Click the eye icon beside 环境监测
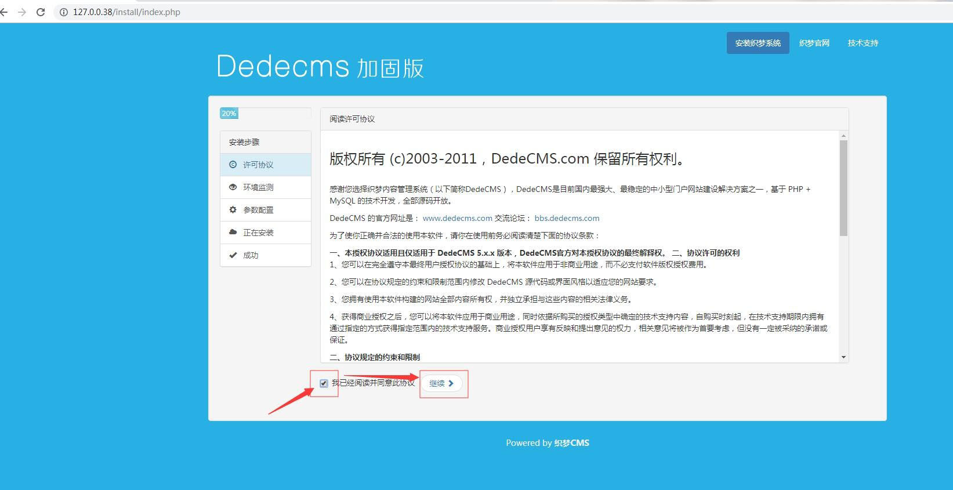Image resolution: width=953 pixels, height=490 pixels. point(233,187)
